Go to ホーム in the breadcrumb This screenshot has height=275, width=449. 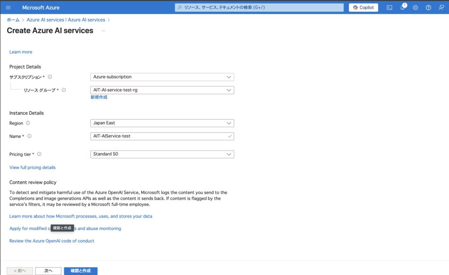(x=13, y=20)
